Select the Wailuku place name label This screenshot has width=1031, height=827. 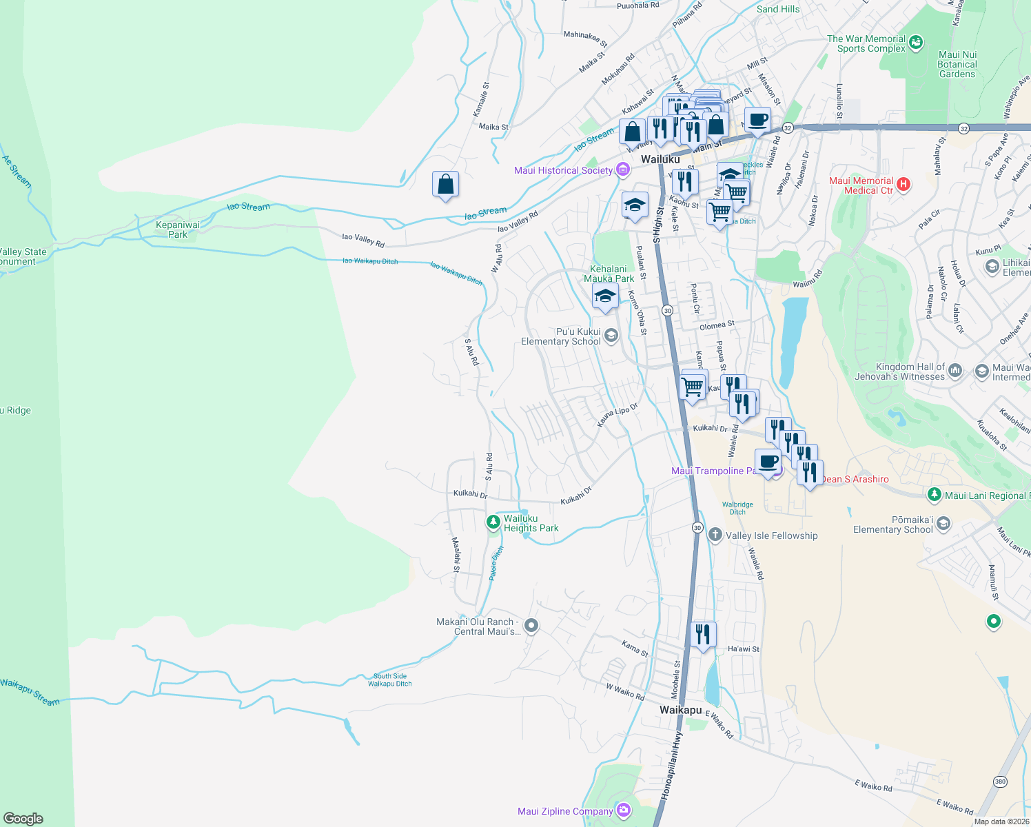point(660,159)
